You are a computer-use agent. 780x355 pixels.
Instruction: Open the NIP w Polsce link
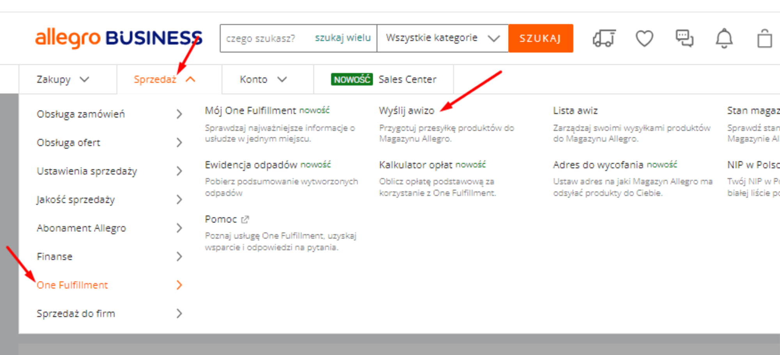click(753, 165)
